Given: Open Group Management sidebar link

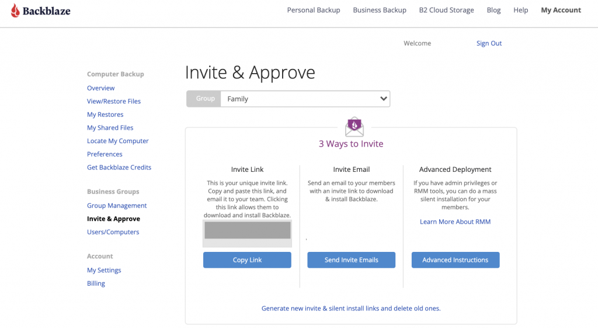Looking at the screenshot, I should click(x=117, y=205).
